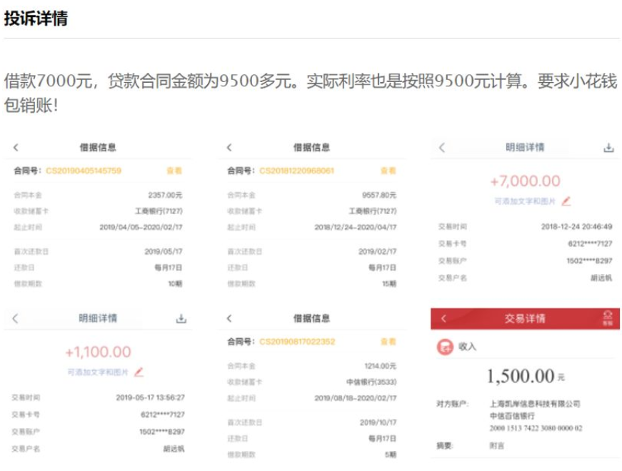Tap back arrow on +7,000.00 明细详情
Viewport: 622px width, 471px height.
[441, 148]
